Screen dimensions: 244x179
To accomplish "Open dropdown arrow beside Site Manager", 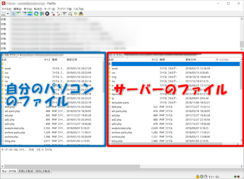I will (x=8, y=14).
